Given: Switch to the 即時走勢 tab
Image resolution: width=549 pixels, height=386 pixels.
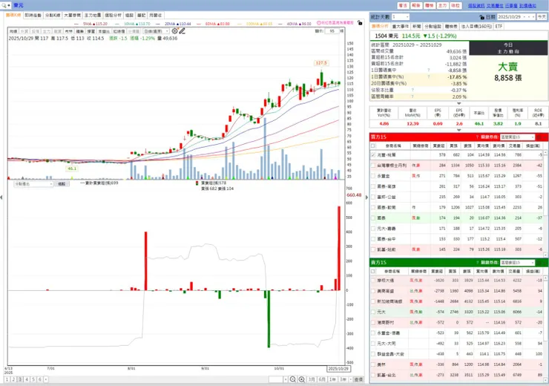Looking at the screenshot, I should pos(33,16).
